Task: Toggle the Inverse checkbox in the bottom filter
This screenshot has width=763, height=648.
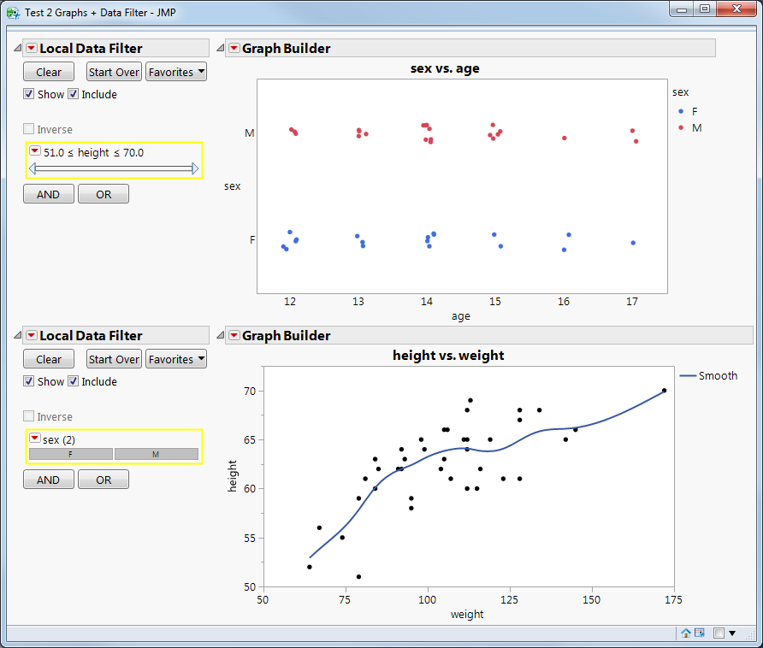Action: coord(29,415)
